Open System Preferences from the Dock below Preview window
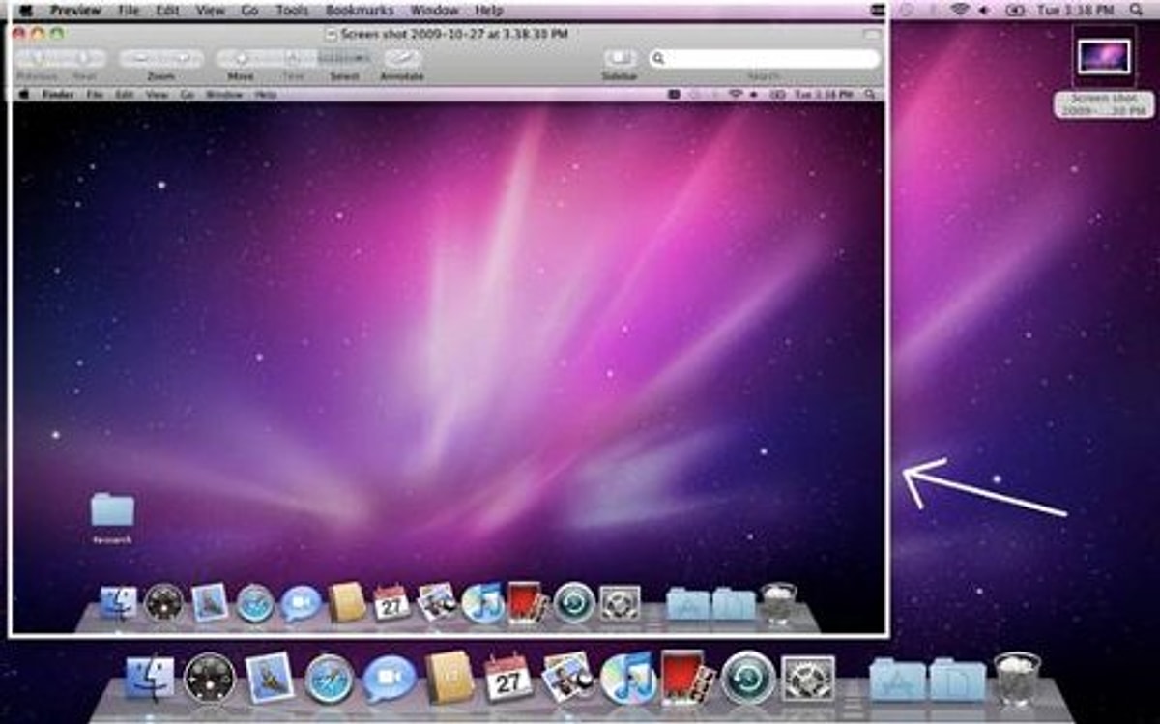Viewport: 1160px width, 724px height. click(x=807, y=678)
